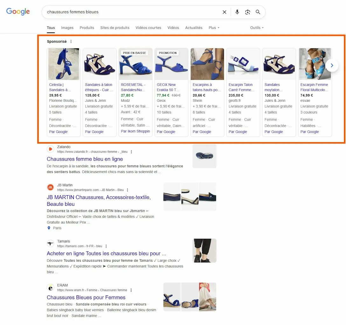The image size is (346, 325).
Task: Click the JB Martin site favicon
Action: coord(51,187)
